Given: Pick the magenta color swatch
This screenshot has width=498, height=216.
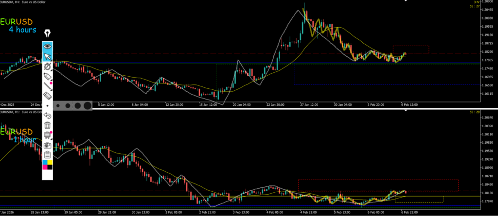Looking at the screenshot, I should [45, 167].
